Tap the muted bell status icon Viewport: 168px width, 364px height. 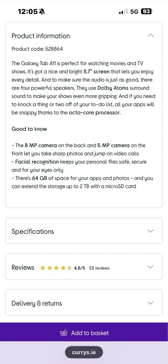pyautogui.click(x=42, y=12)
